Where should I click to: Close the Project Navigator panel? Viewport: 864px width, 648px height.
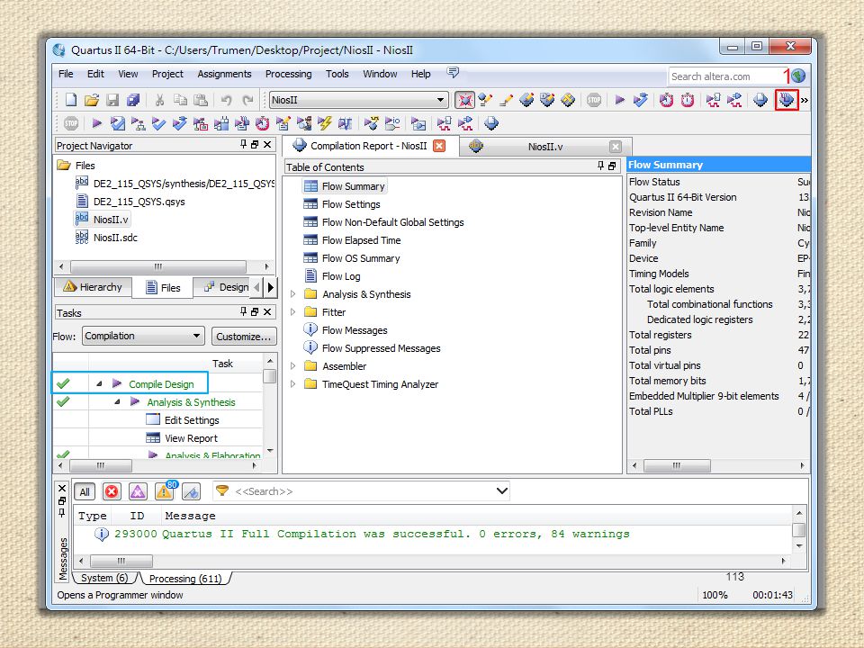click(x=267, y=144)
